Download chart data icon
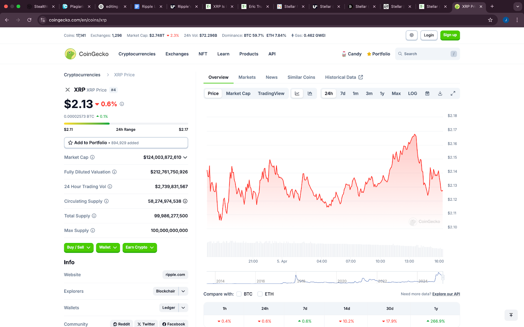The width and height of the screenshot is (524, 327). point(440,94)
